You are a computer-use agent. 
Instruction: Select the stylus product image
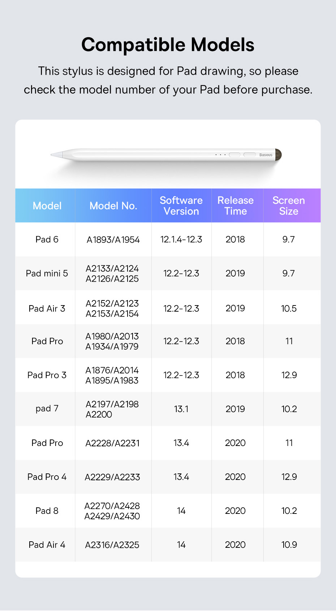pyautogui.click(x=166, y=155)
